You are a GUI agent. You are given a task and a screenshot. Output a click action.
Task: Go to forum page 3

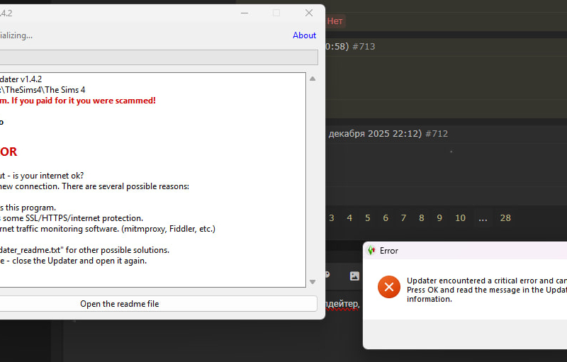(x=332, y=217)
